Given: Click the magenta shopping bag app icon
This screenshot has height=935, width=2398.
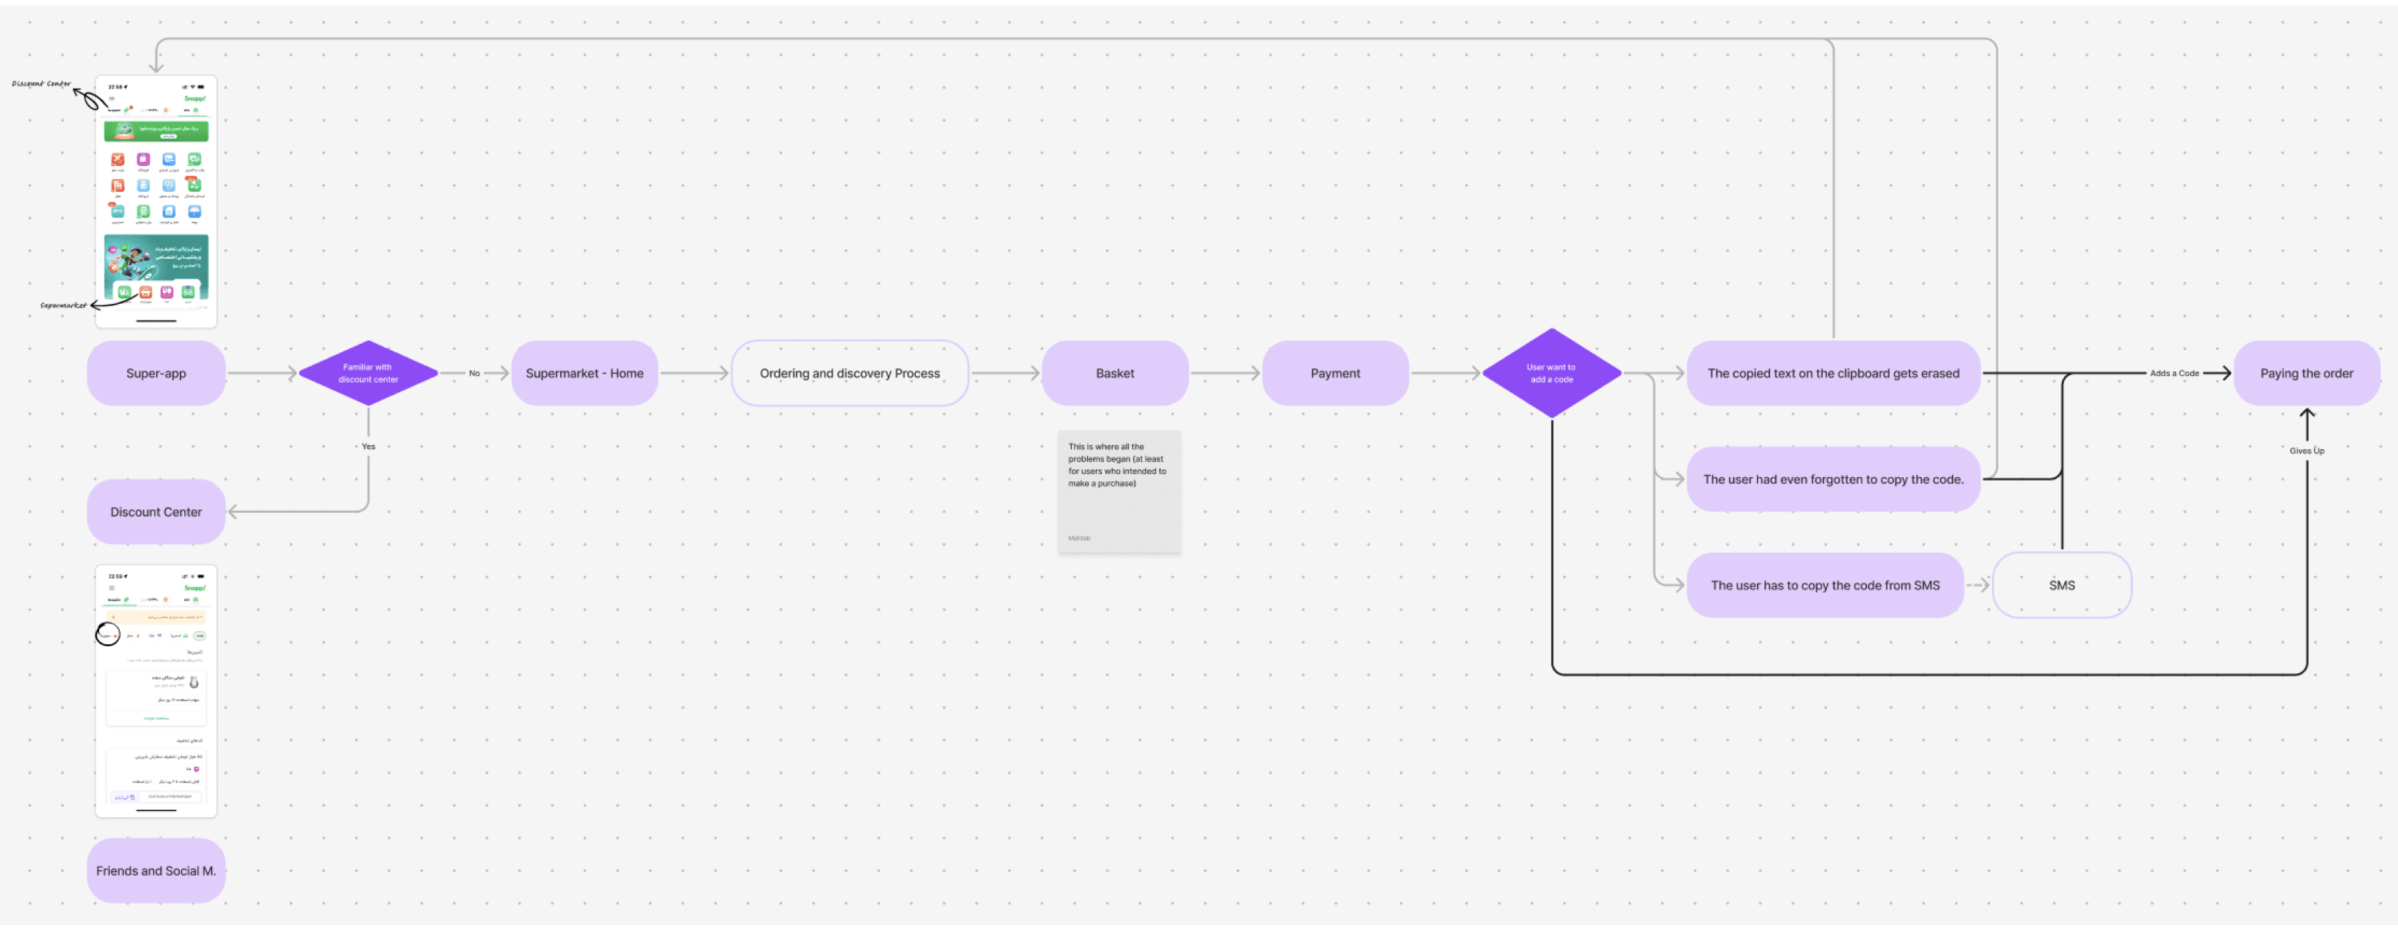Looking at the screenshot, I should 143,159.
